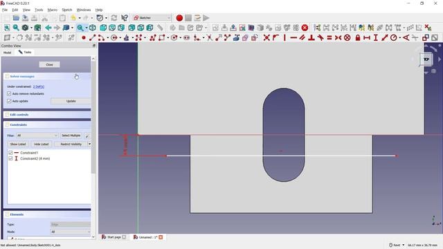Apply radius constraint circle icon
The height and width of the screenshot is (249, 443).
point(393,37)
